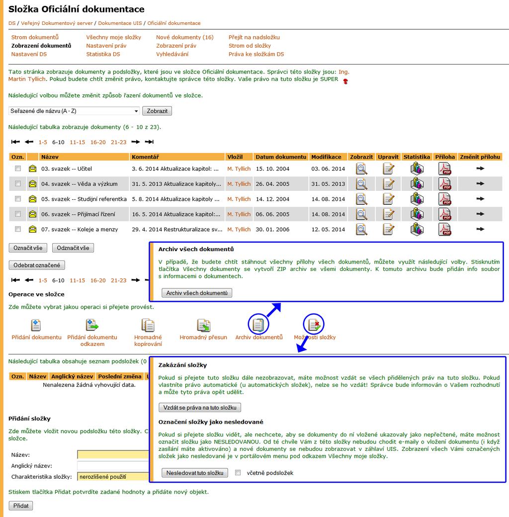Image resolution: width=509 pixels, height=517 pixels.
Task: Go to Přejít na nadsložku
Action: [254, 37]
